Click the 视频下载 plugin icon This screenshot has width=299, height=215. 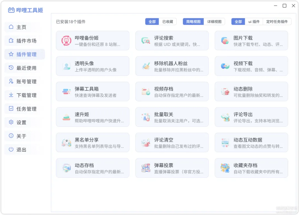225,66
